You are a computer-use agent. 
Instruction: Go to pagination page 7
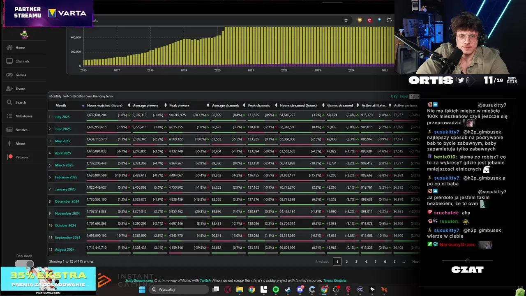[394, 261]
